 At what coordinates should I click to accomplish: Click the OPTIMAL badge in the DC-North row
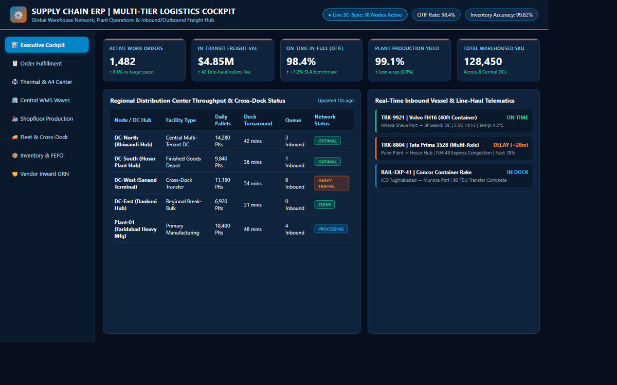pos(328,141)
